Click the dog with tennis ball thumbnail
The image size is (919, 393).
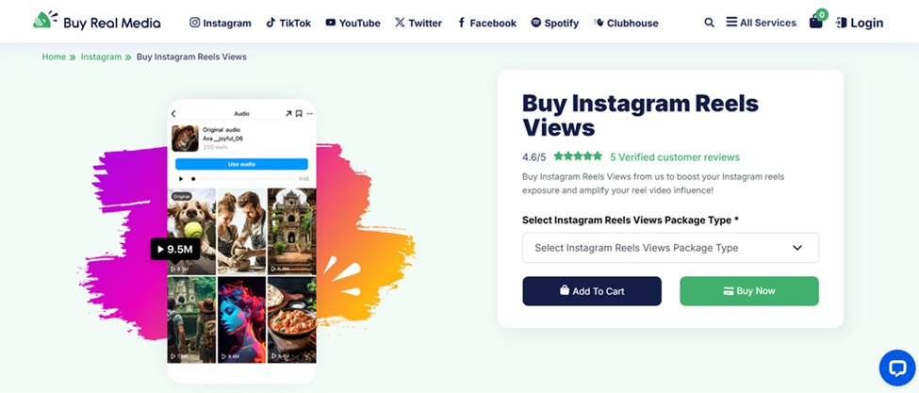191,231
